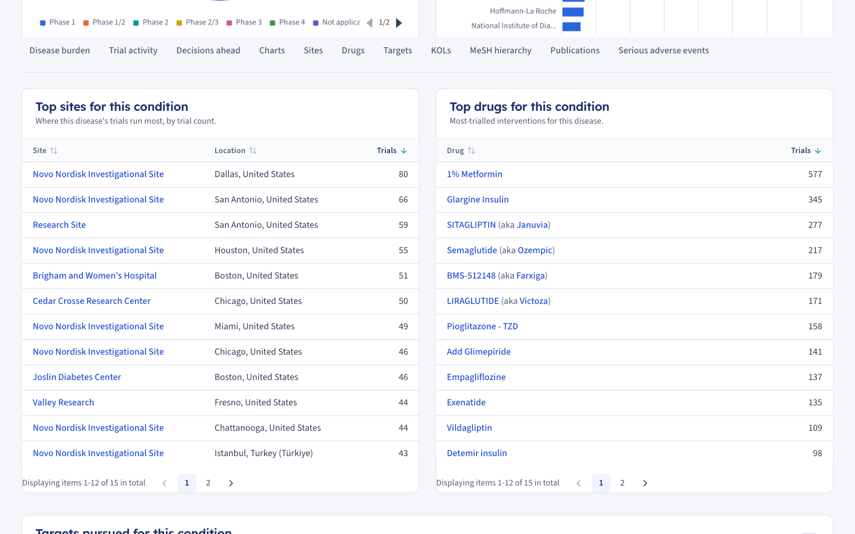Toggle Phase 2 legend entry

151,22
